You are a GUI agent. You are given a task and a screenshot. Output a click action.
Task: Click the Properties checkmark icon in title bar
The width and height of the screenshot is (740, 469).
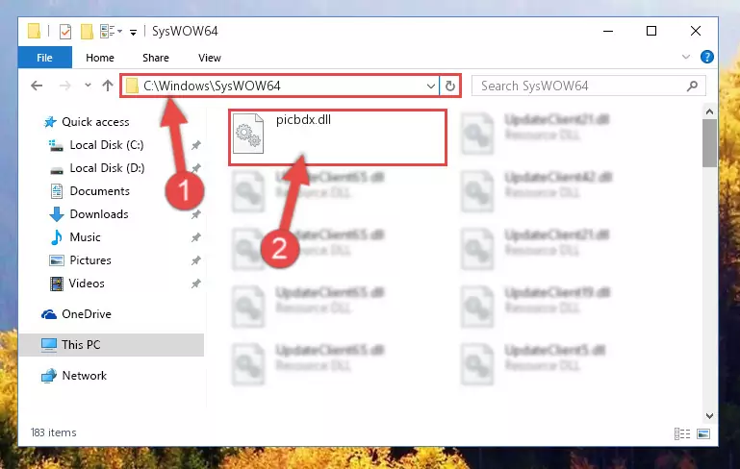coord(65,32)
